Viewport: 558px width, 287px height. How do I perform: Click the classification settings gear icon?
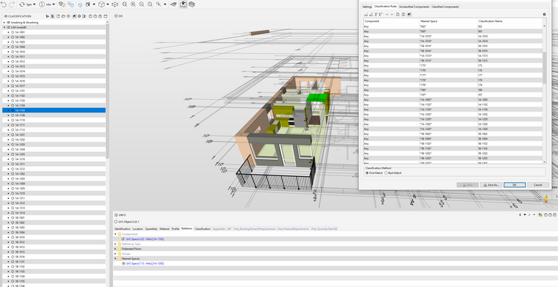[x=68, y=16]
